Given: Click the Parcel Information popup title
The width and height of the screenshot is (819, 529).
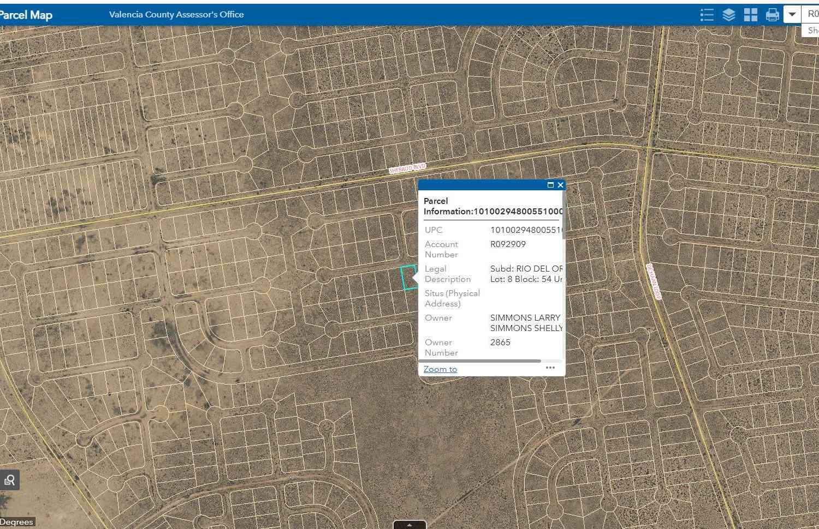Looking at the screenshot, I should [492, 206].
